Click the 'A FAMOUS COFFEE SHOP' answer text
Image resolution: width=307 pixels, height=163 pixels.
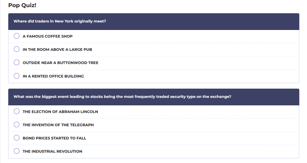pos(48,36)
